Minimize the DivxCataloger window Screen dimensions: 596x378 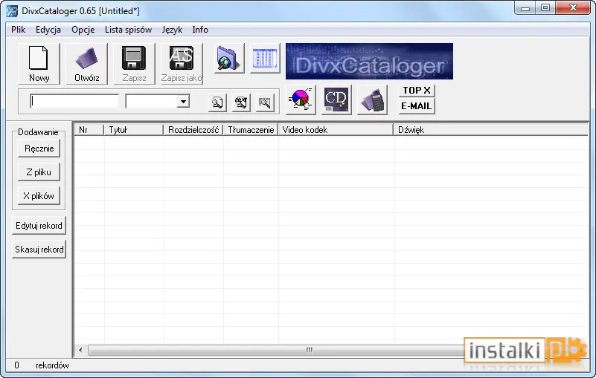(525, 8)
